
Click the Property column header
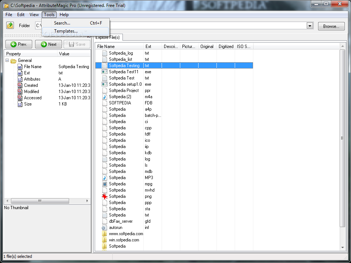coord(31,54)
